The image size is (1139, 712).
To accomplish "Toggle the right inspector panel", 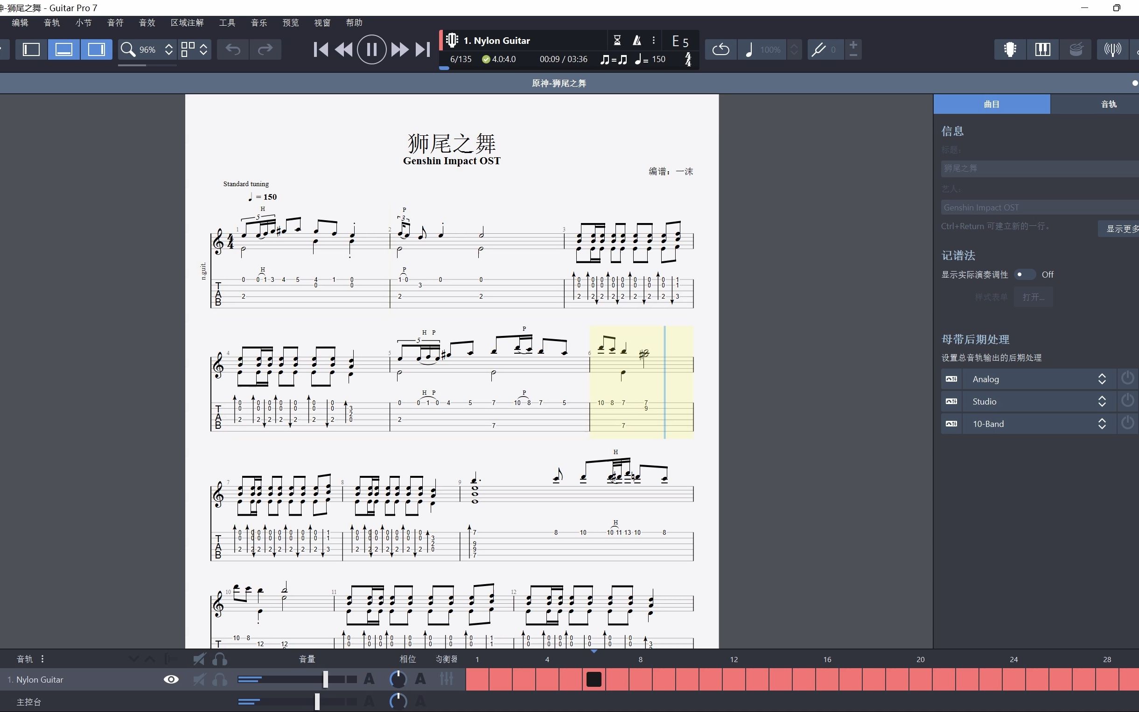I will (96, 49).
